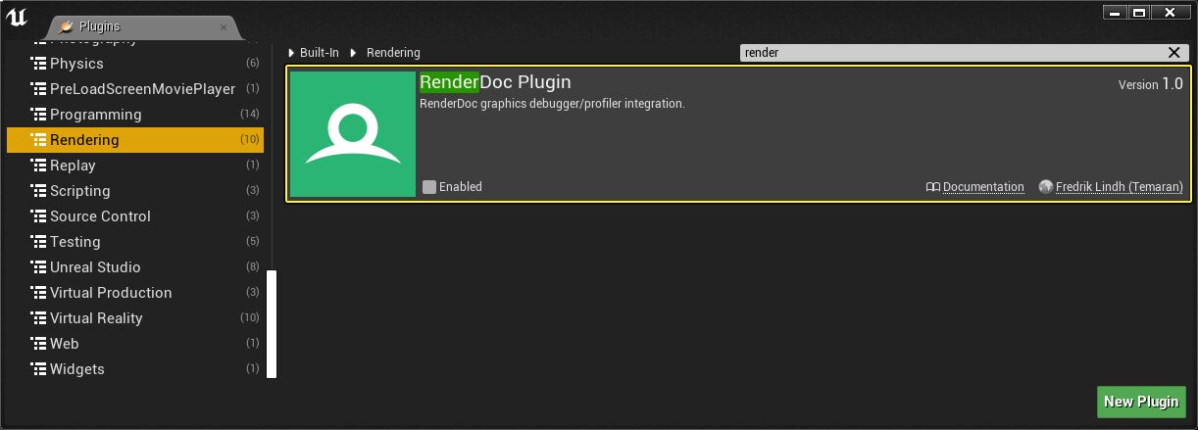Click the Plugins tab plug icon

67,27
